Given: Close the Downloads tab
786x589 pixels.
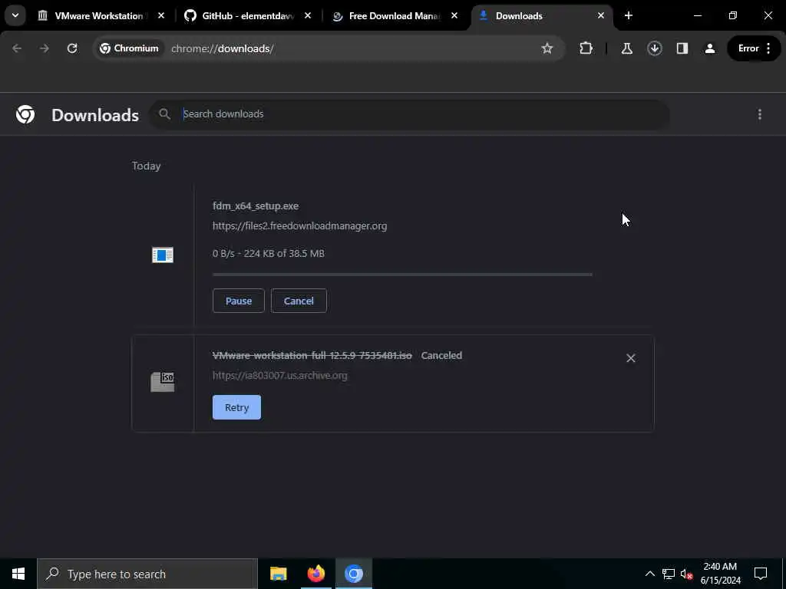Looking at the screenshot, I should [600, 15].
